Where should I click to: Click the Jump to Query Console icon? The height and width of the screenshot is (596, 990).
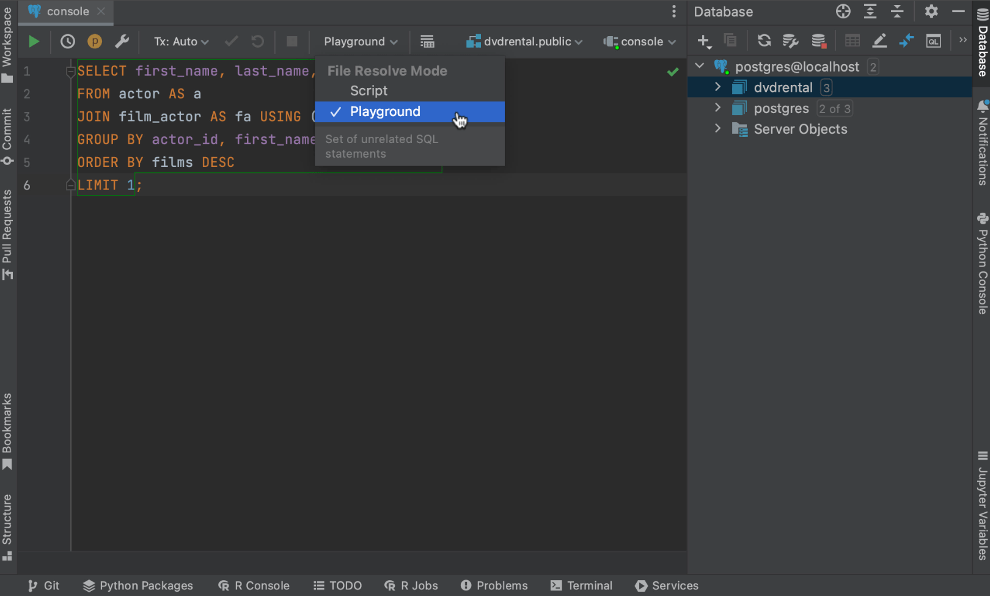tap(933, 41)
